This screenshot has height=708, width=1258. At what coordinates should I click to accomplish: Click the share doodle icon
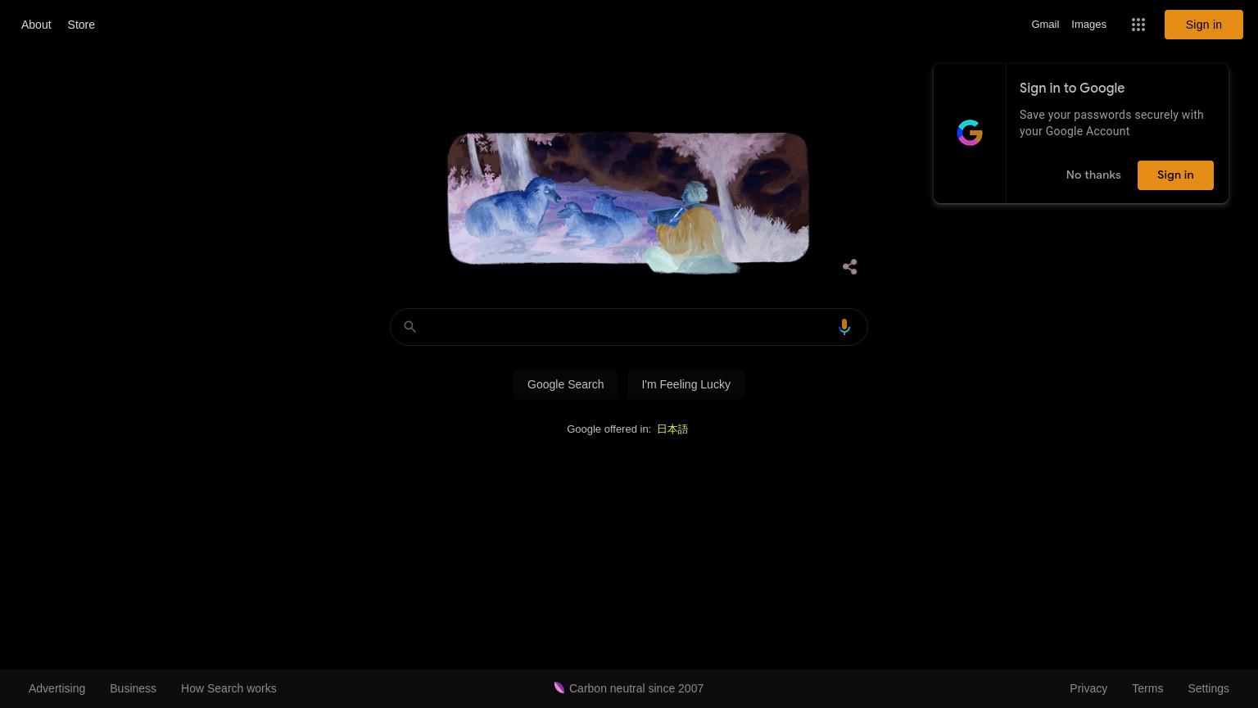(x=850, y=267)
